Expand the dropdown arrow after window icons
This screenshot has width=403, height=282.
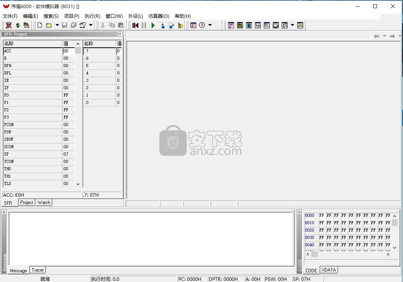[x=292, y=25]
